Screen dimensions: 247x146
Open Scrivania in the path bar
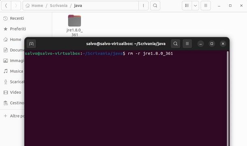click(x=59, y=6)
